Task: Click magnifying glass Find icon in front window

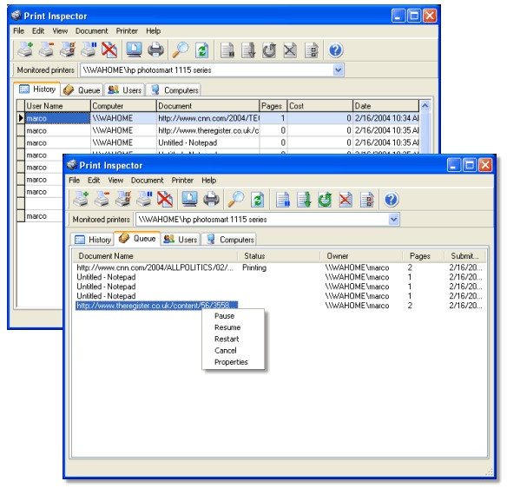Action: click(x=236, y=199)
